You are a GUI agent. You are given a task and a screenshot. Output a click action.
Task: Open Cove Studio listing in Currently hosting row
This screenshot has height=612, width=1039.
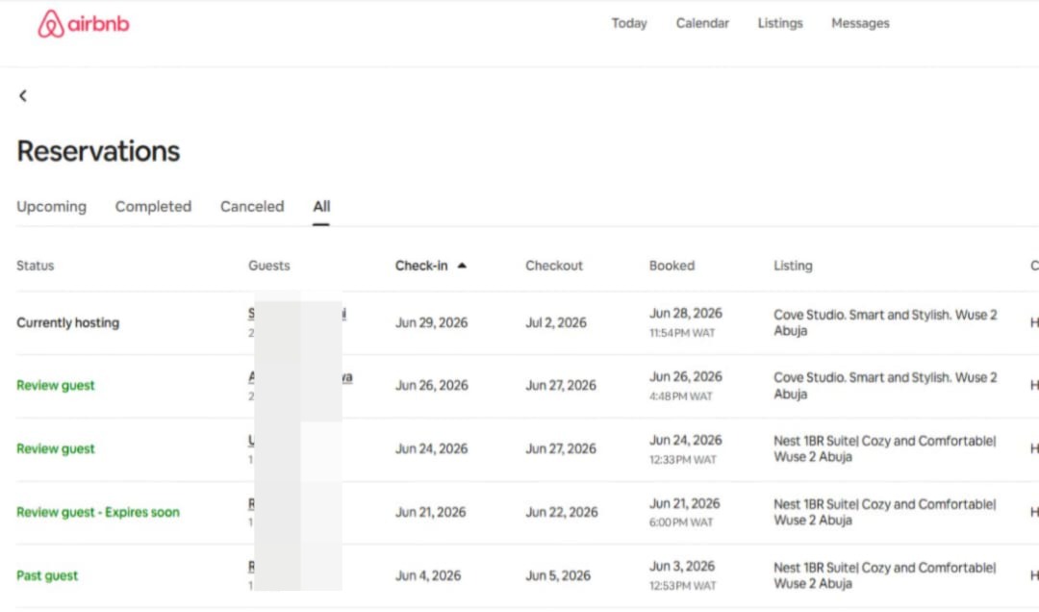885,323
